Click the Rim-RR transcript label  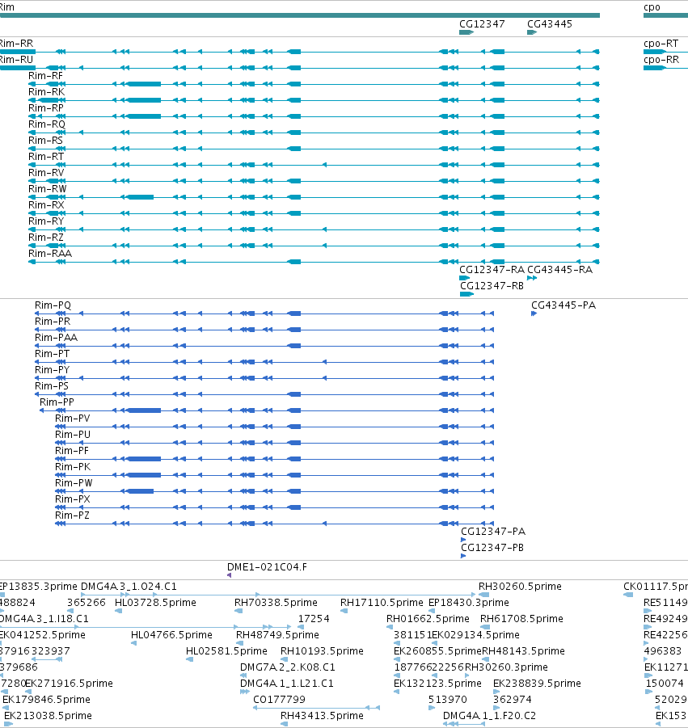[x=16, y=44]
